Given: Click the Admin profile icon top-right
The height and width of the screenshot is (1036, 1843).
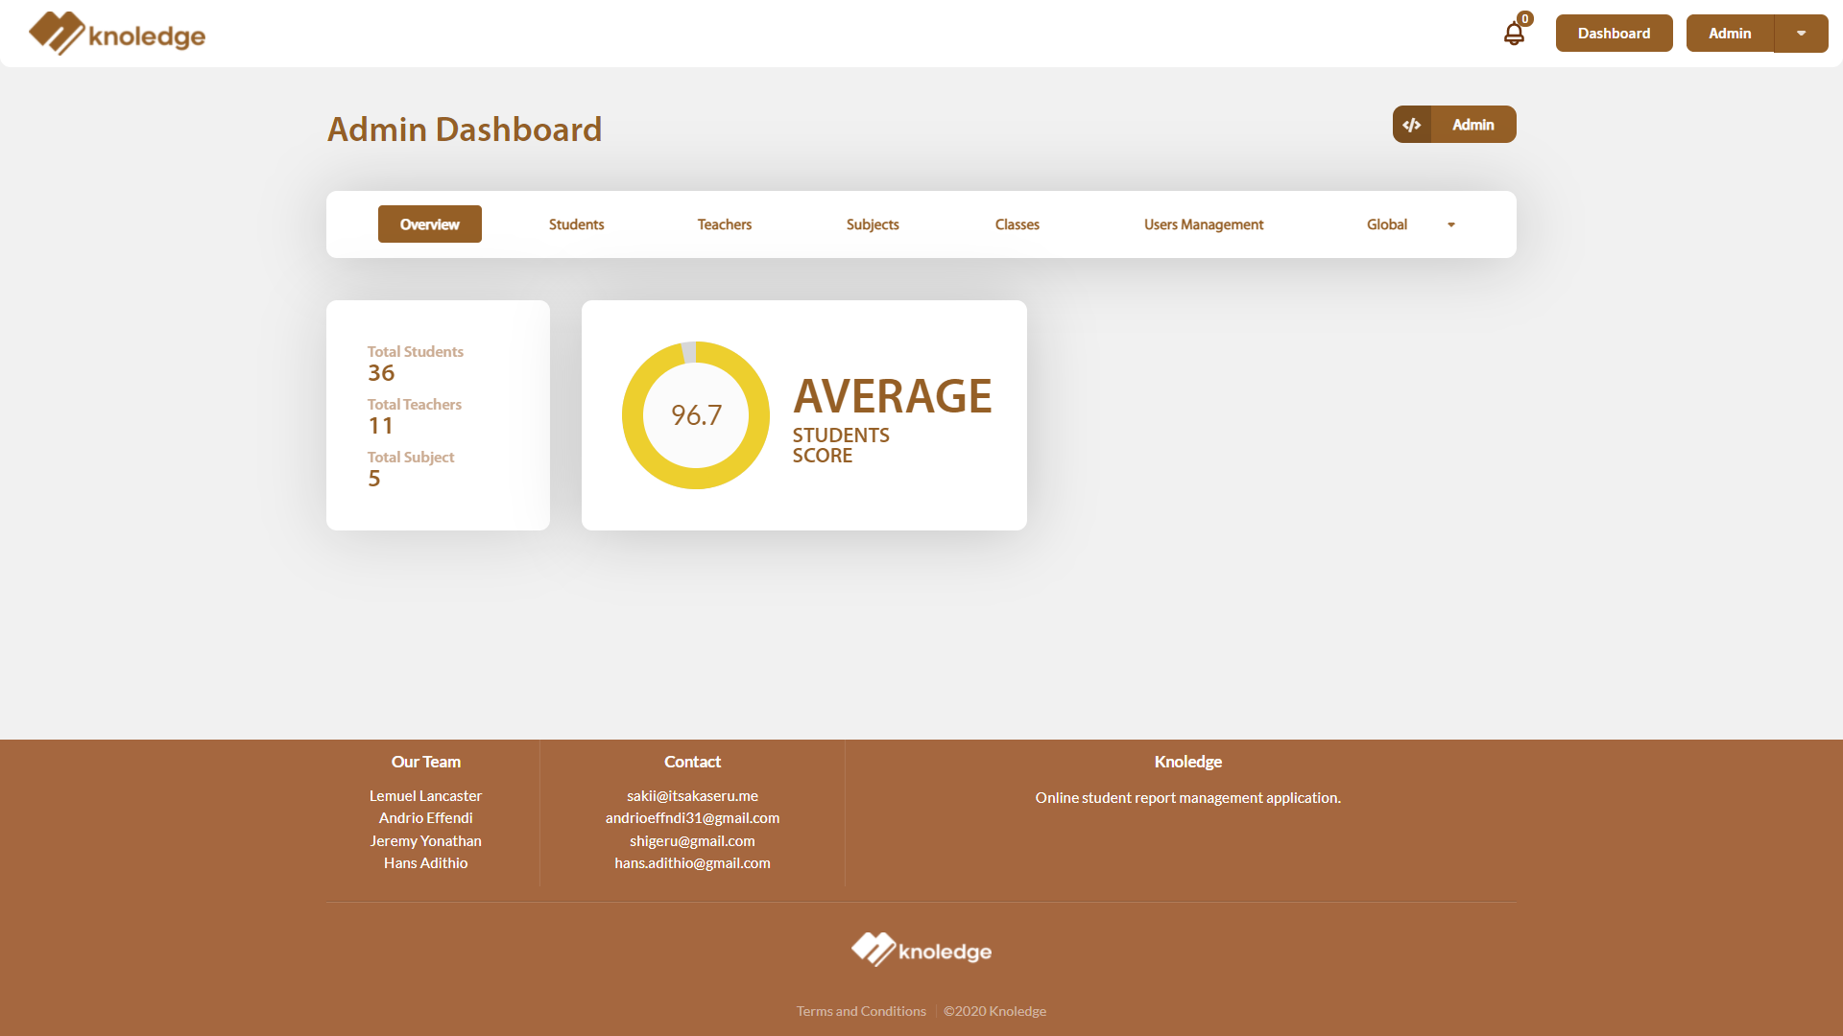Looking at the screenshot, I should coord(1728,32).
